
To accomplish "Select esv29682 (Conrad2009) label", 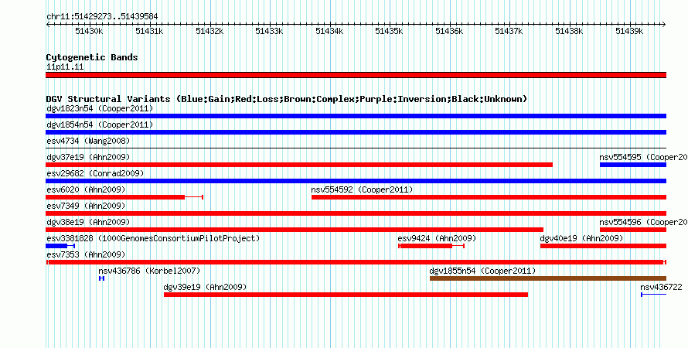I will [95, 173].
